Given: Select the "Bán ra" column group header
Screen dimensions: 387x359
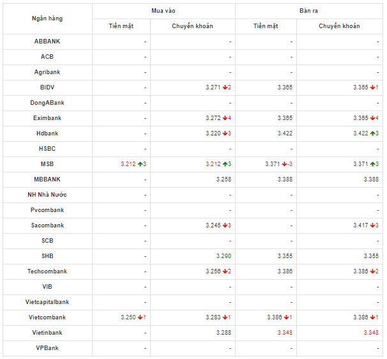Looking at the screenshot, I should (309, 11).
